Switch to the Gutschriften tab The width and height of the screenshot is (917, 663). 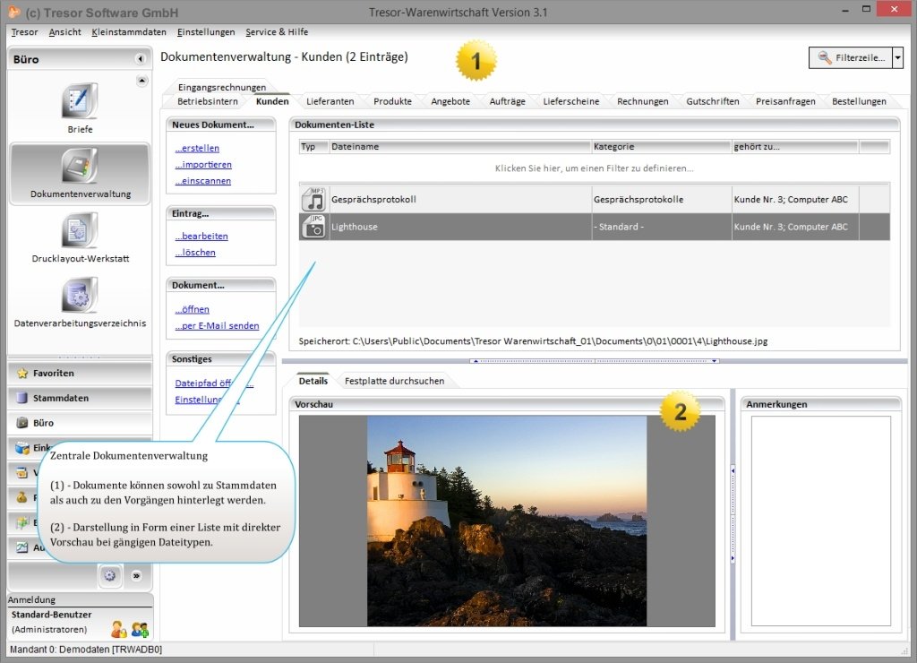tap(712, 101)
